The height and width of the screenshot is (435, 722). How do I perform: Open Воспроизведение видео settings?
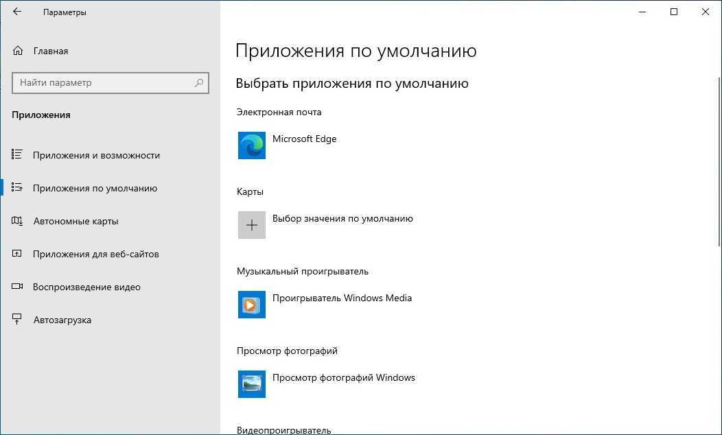pyautogui.click(x=86, y=287)
